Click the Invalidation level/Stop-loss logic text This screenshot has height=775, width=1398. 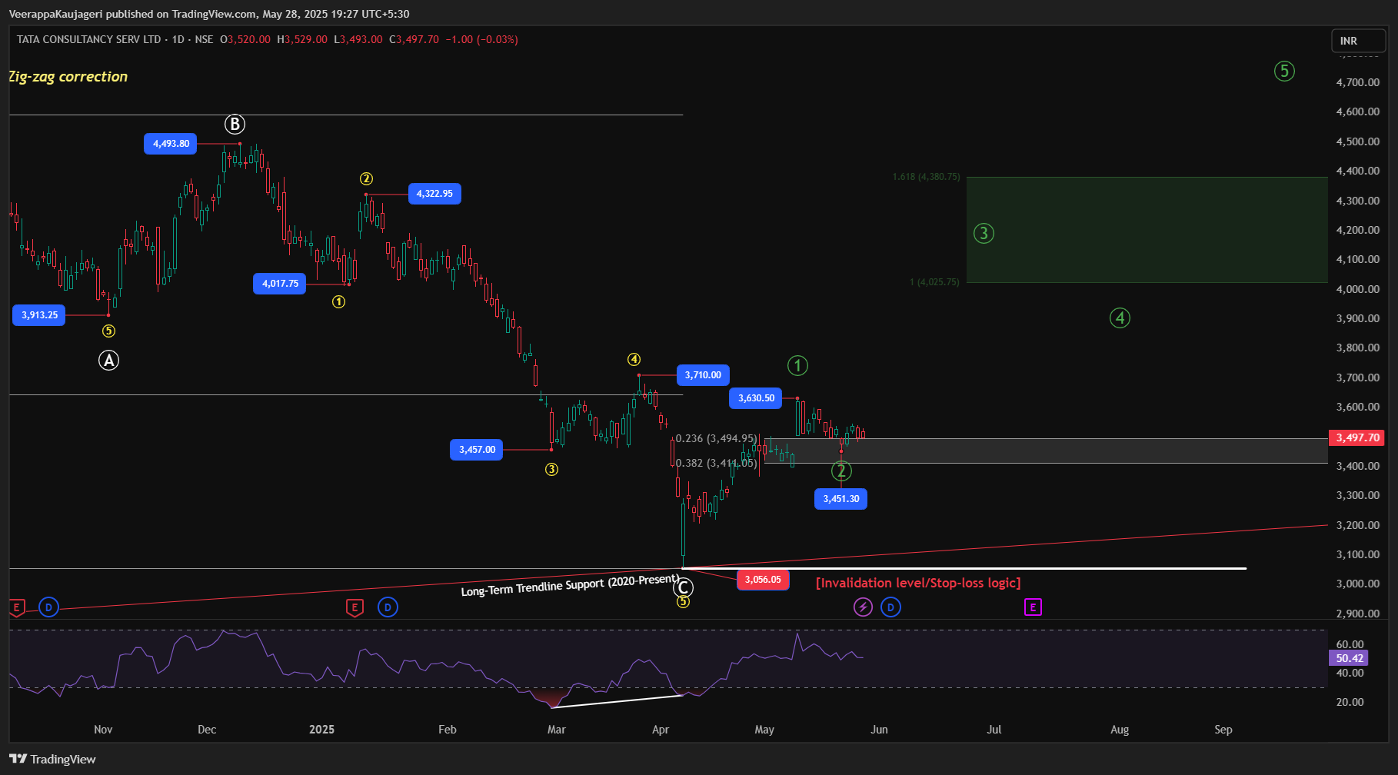(x=918, y=583)
